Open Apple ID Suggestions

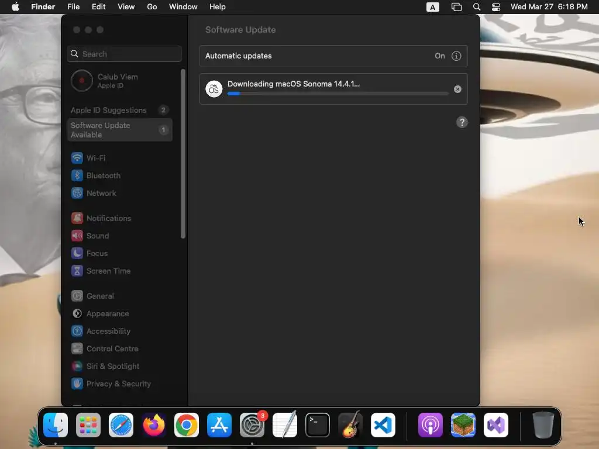point(119,110)
